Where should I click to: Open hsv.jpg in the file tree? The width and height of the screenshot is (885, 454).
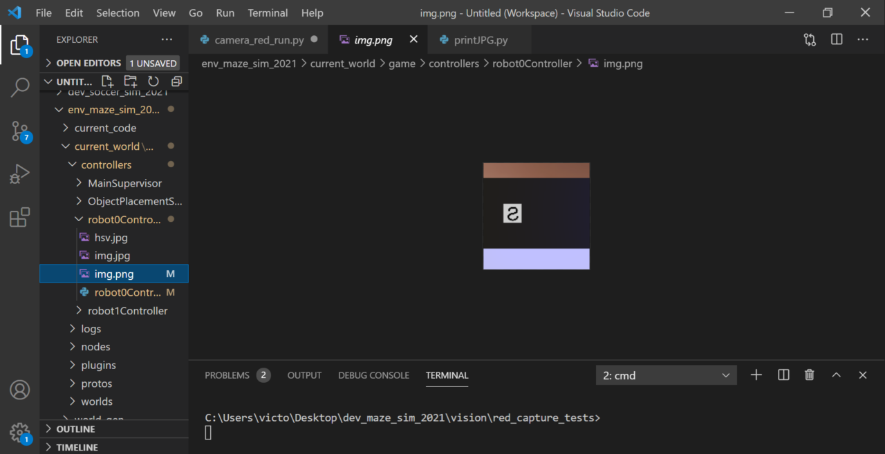point(111,238)
